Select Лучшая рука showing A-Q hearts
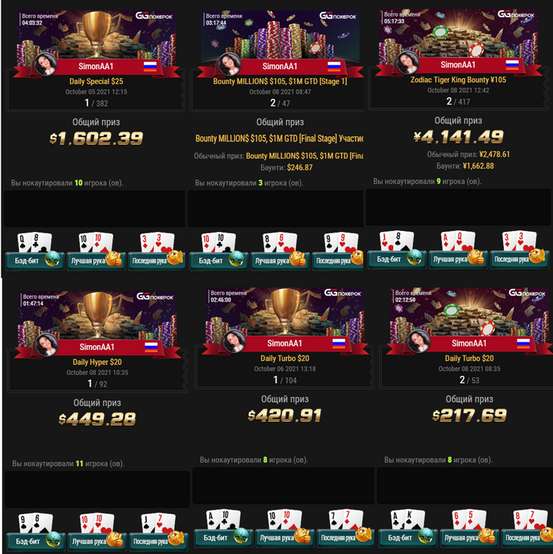 pyautogui.click(x=458, y=260)
